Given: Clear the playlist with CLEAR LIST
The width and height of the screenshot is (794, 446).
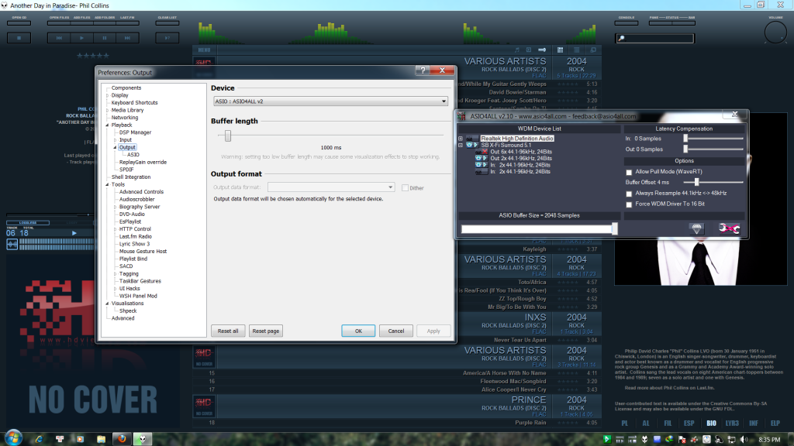Looking at the screenshot, I should (167, 22).
